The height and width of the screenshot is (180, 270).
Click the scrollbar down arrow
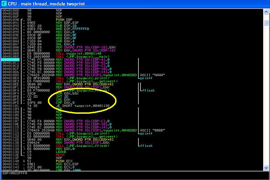click(266, 168)
